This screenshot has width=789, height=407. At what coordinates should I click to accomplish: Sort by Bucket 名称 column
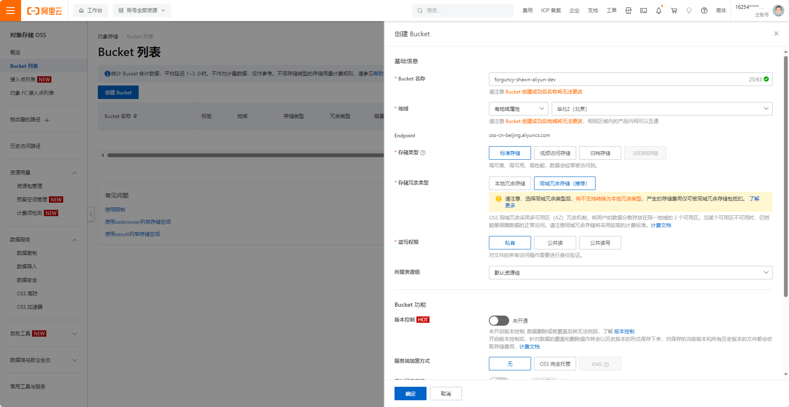click(x=135, y=116)
